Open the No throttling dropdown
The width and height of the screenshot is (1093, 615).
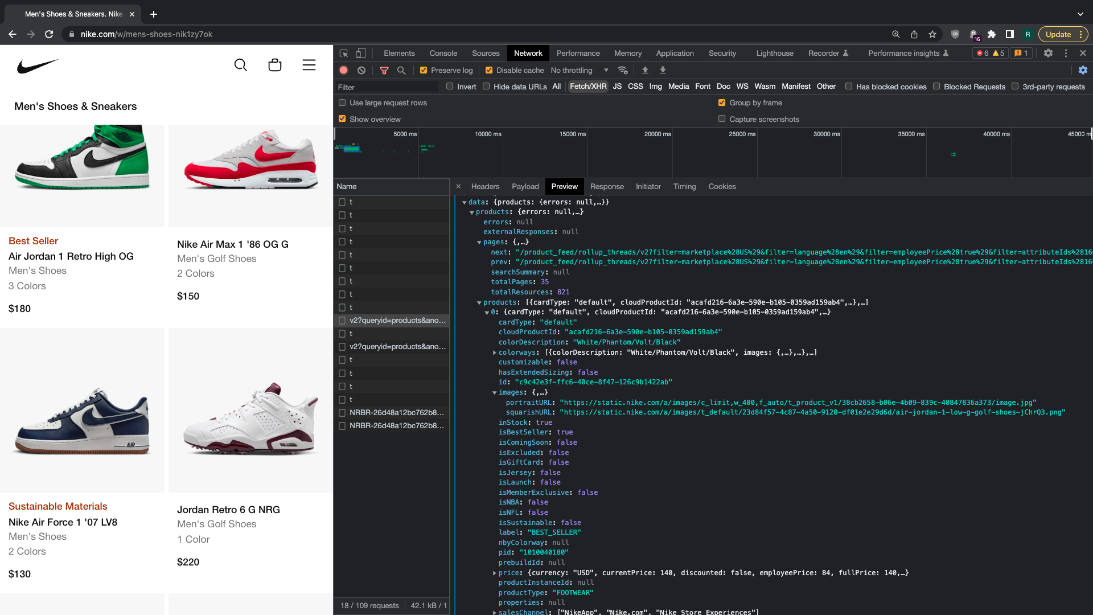coord(580,70)
